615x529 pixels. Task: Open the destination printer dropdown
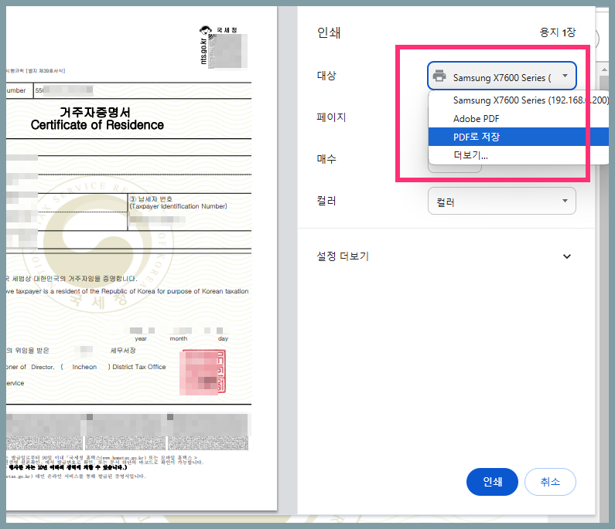(x=501, y=76)
